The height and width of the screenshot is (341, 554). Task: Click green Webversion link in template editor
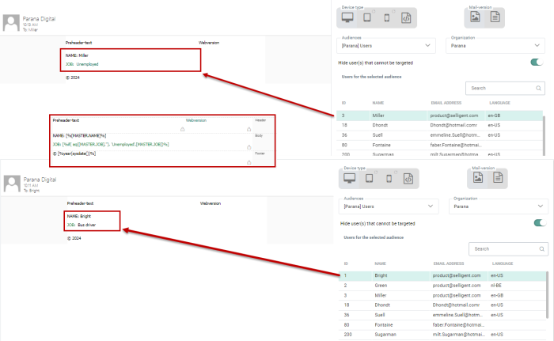coord(195,120)
